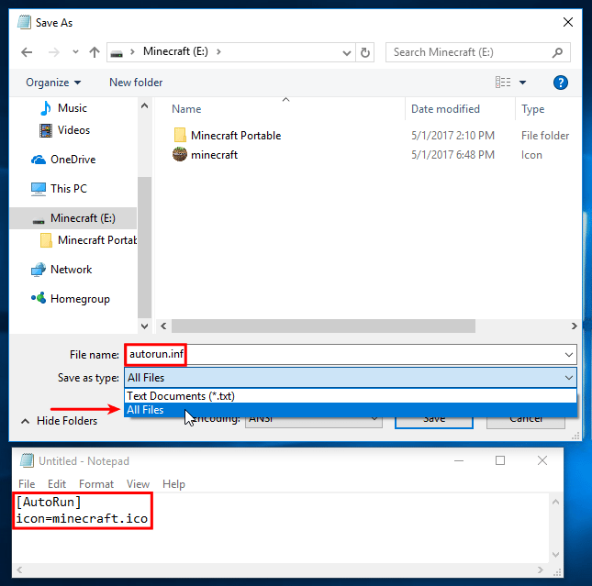The width and height of the screenshot is (592, 586).
Task: Click the Notepad title bar icon
Action: 27,460
